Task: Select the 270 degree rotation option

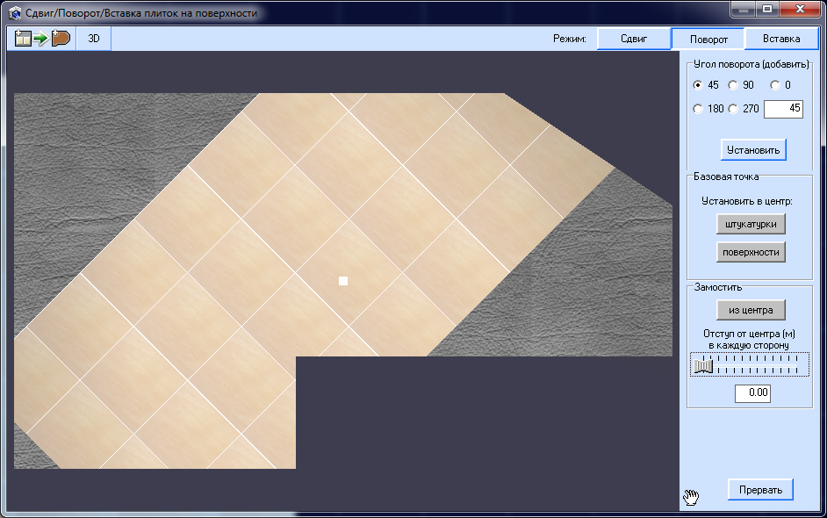Action: (x=732, y=109)
